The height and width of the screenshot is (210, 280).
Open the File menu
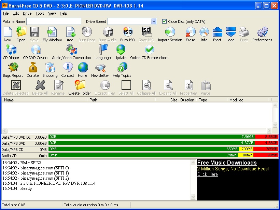6,13
